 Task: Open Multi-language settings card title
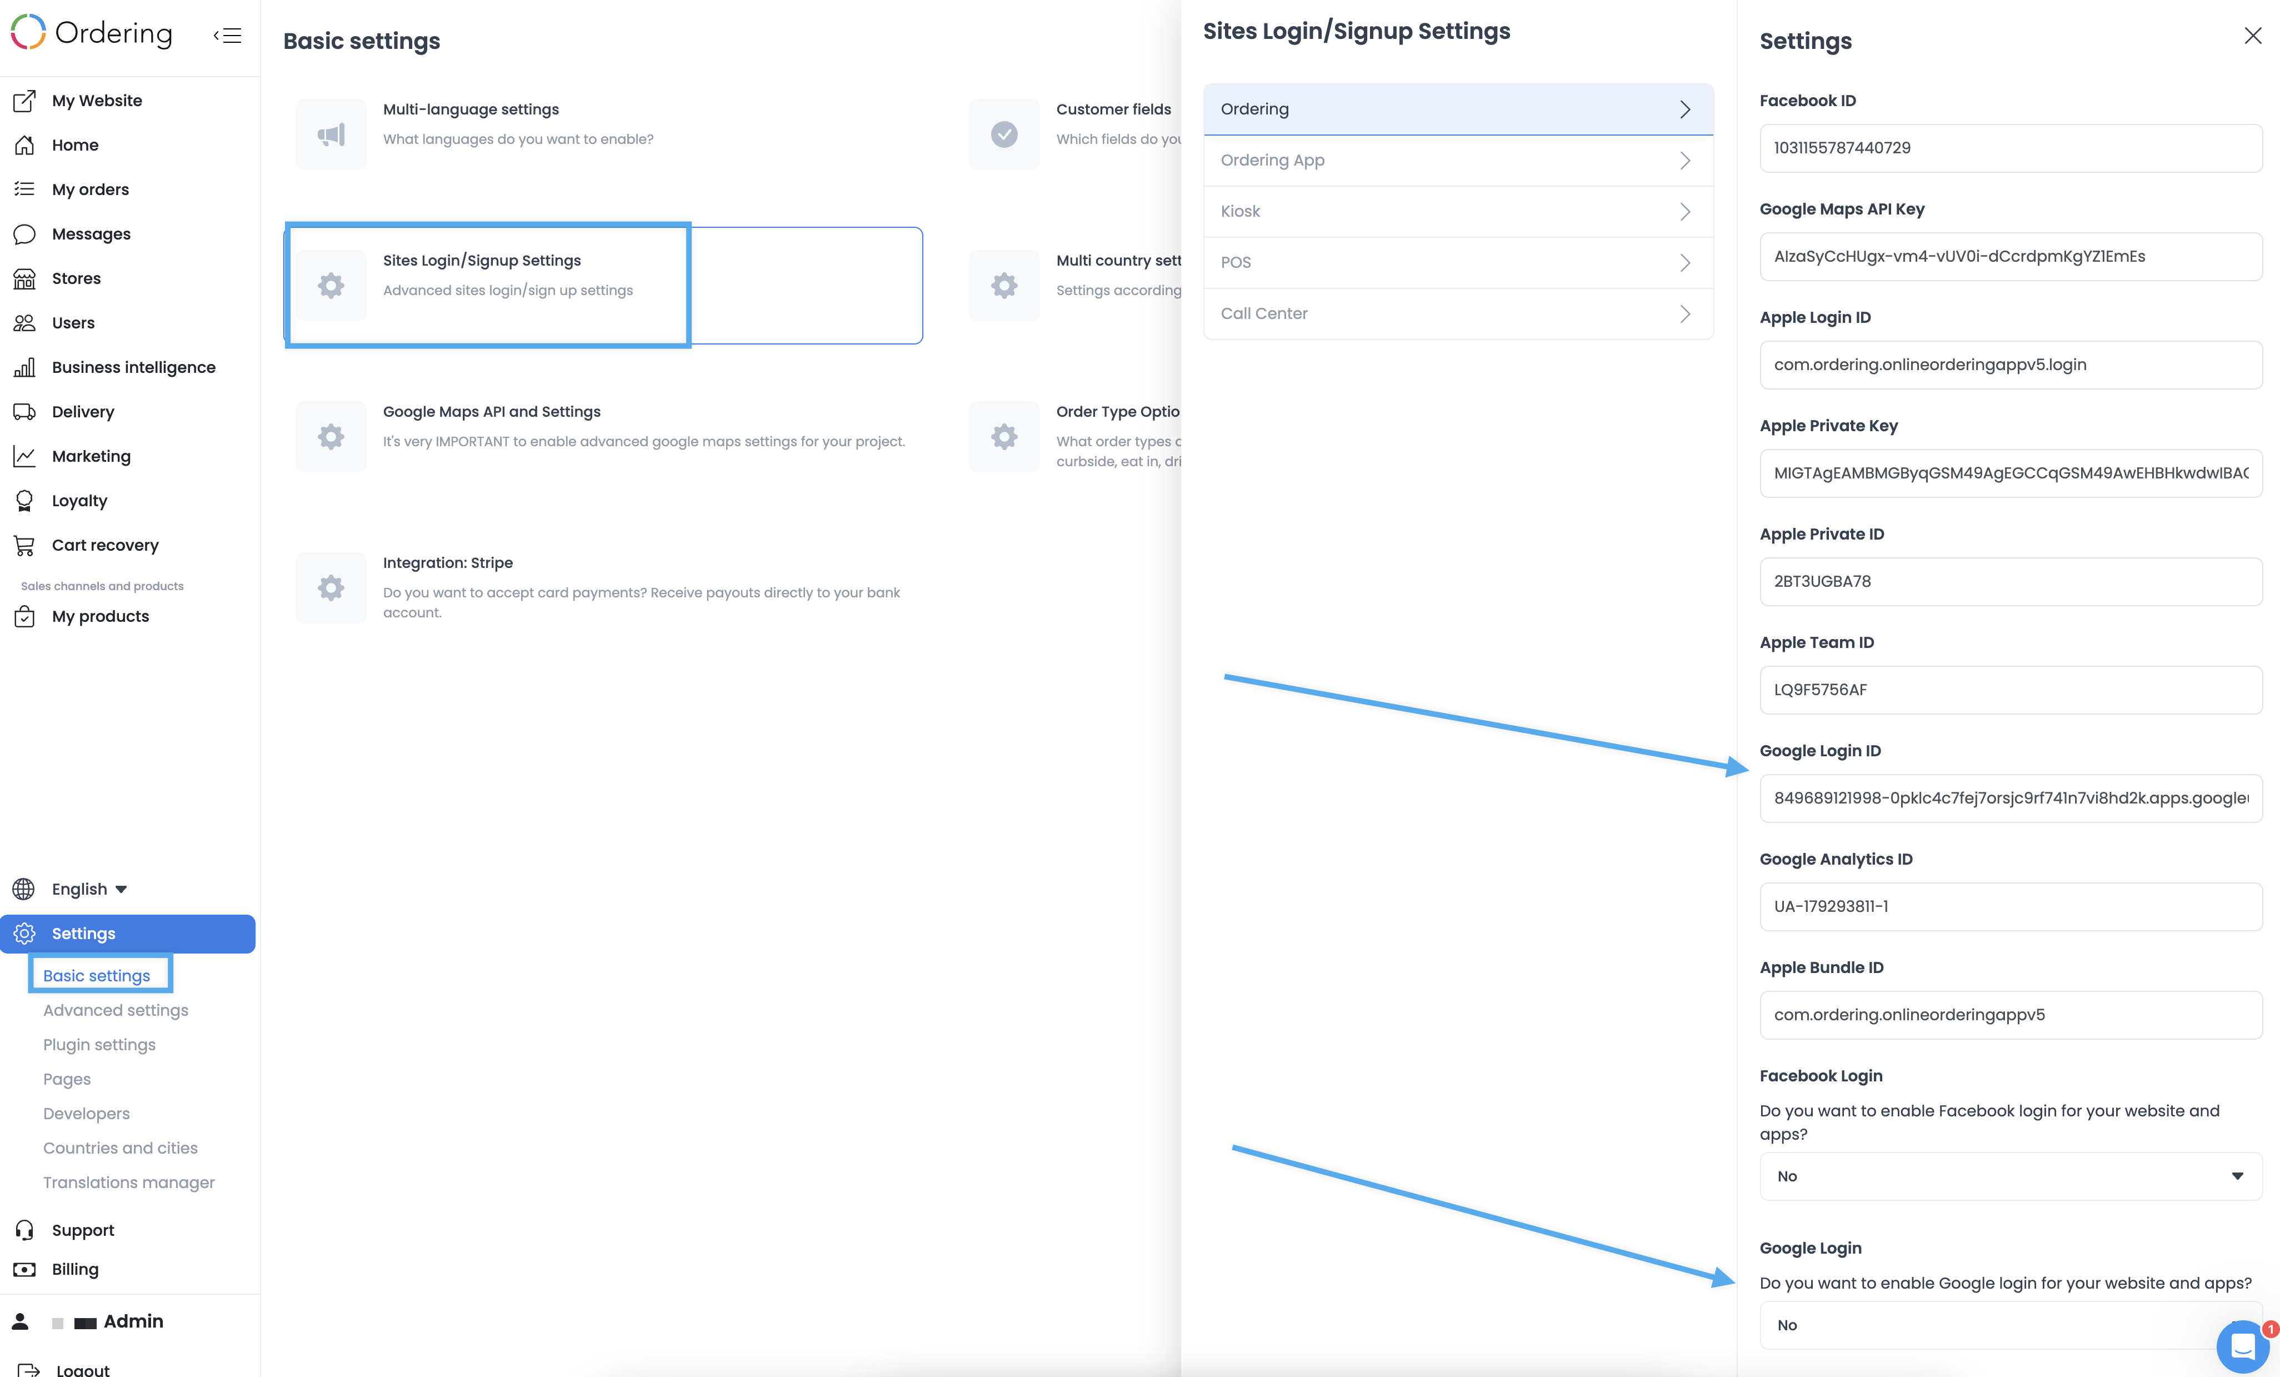471,109
